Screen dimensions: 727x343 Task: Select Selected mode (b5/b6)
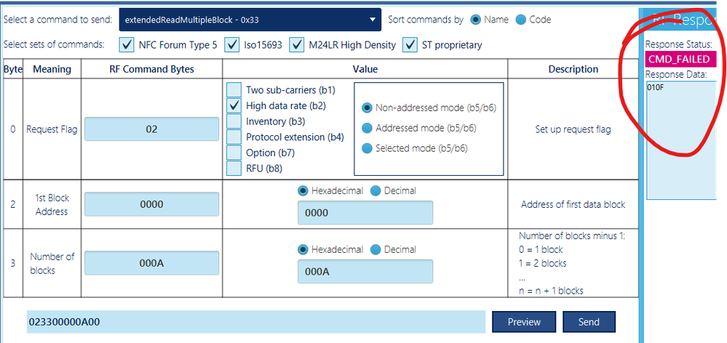tap(367, 148)
